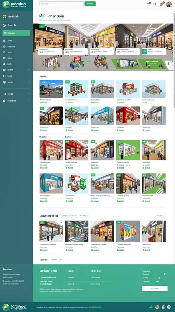
Task: Open the outdoor plaza thumbnail with blue sky
Action: (51, 89)
